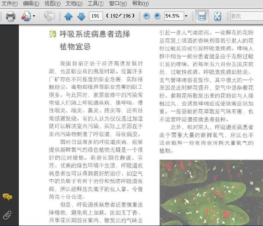The width and height of the screenshot is (263, 226).
Task: Open the 视图(V) menu
Action: (53, 4)
